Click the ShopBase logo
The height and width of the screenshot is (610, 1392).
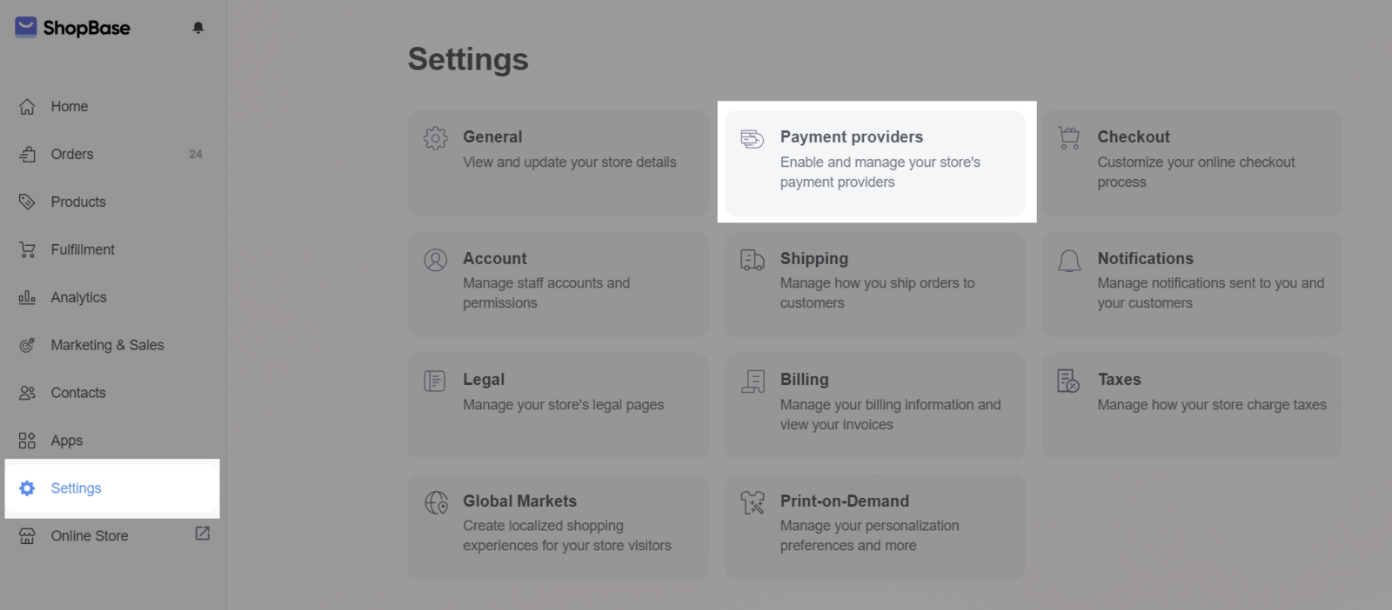(x=73, y=28)
